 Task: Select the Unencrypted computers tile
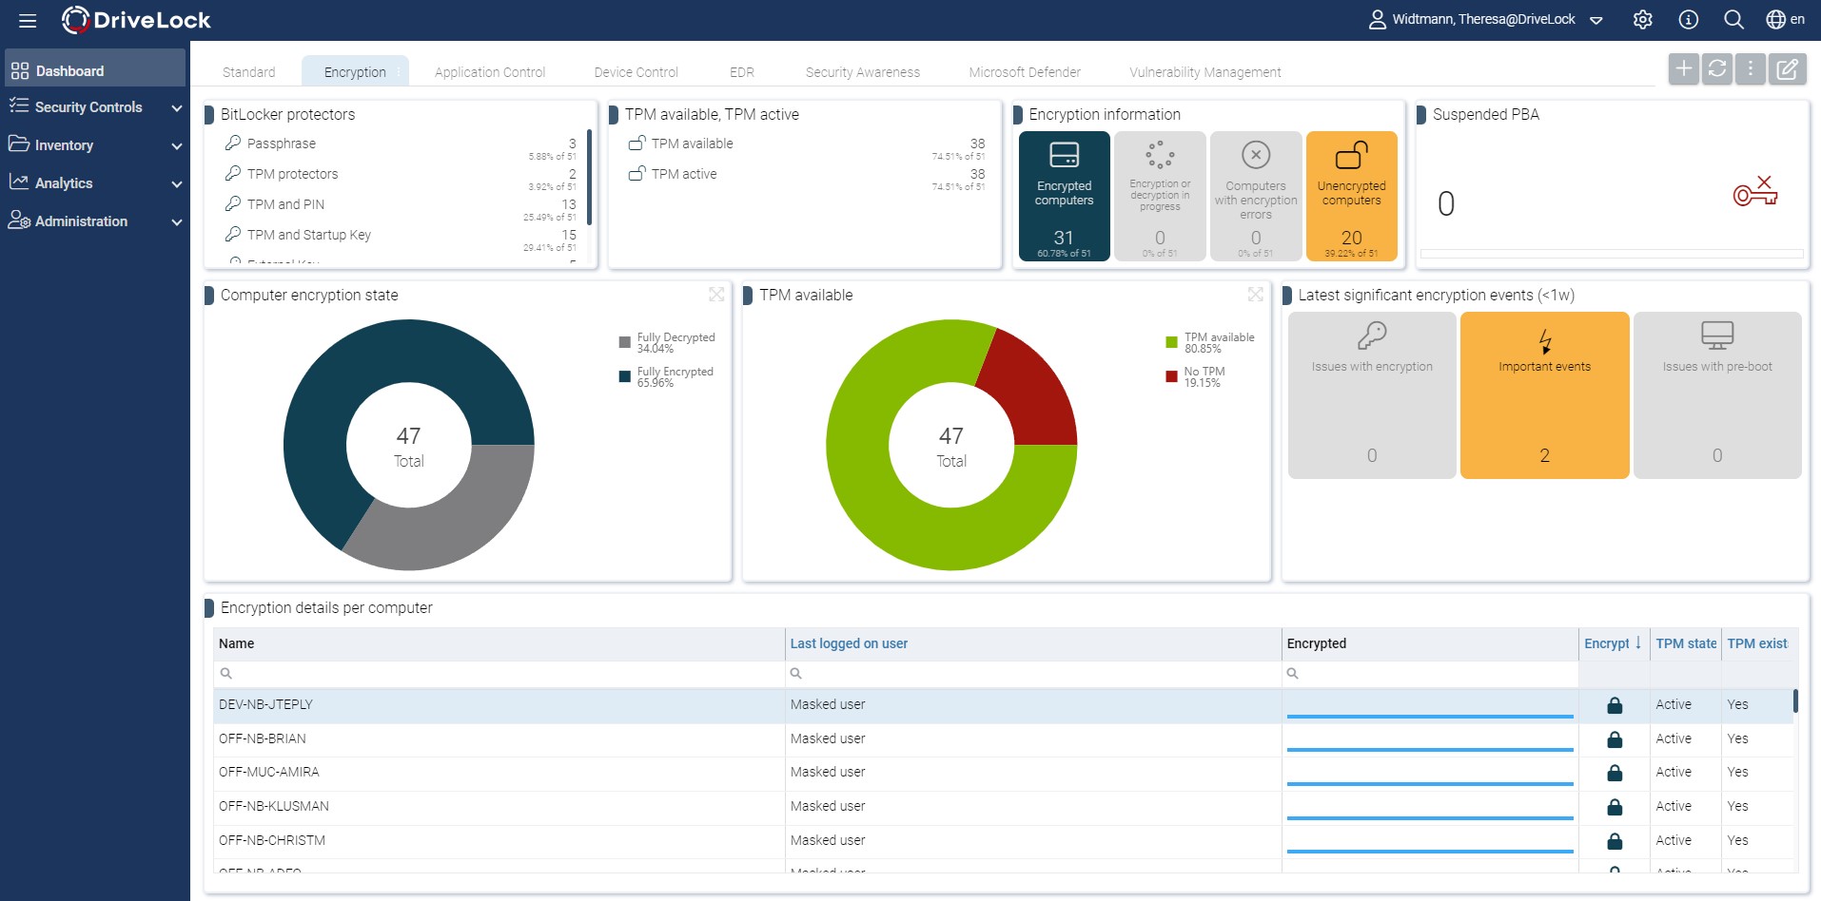(1351, 196)
